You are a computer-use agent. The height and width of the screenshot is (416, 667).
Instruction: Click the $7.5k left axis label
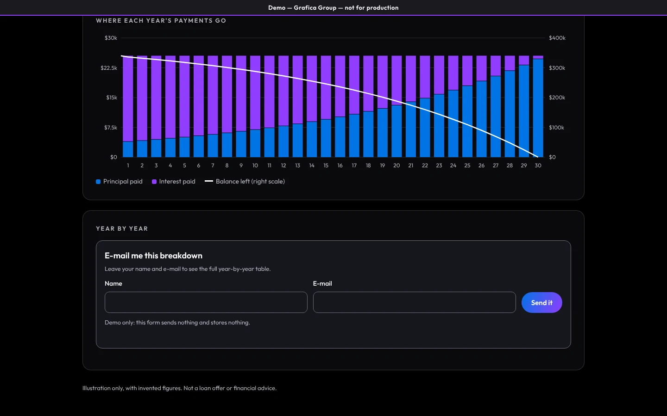tap(111, 128)
